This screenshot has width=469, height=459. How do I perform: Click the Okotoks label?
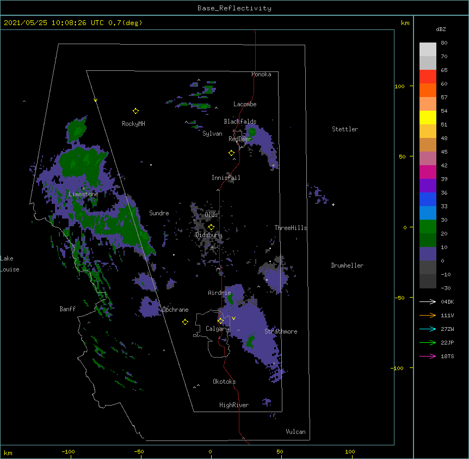click(224, 382)
